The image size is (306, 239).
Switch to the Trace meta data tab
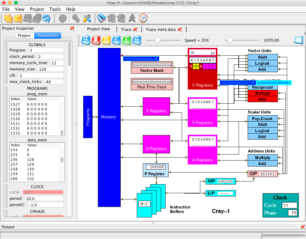160,29
